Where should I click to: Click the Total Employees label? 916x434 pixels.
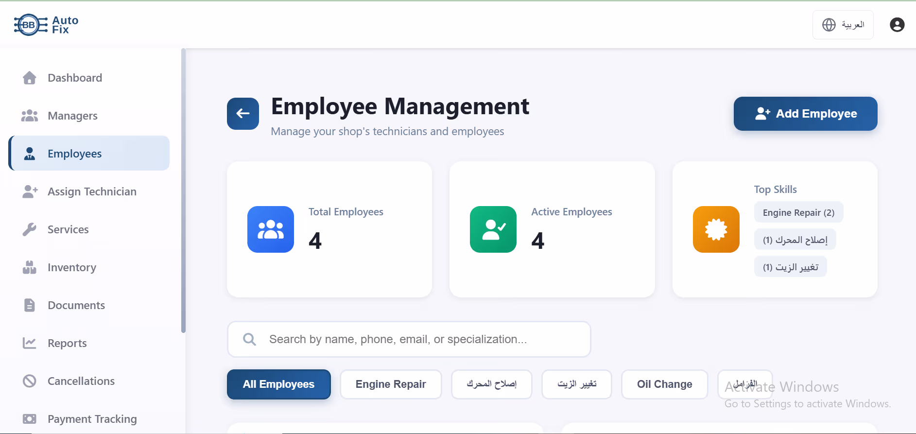pos(346,212)
